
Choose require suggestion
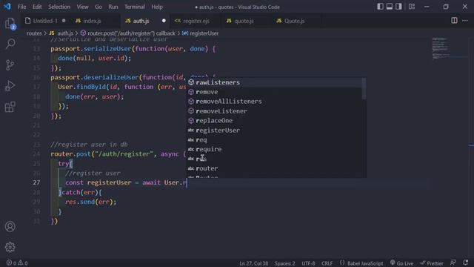(274, 149)
